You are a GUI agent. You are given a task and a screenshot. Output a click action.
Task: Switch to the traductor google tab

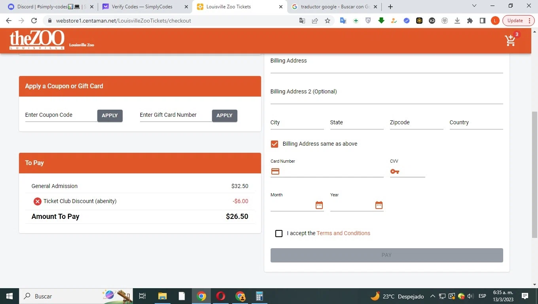pyautogui.click(x=335, y=7)
